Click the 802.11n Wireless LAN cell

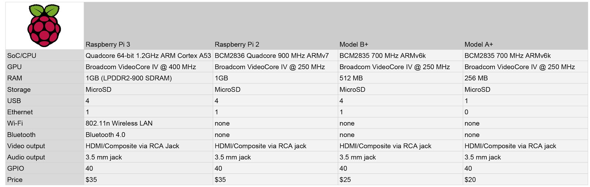click(x=119, y=123)
